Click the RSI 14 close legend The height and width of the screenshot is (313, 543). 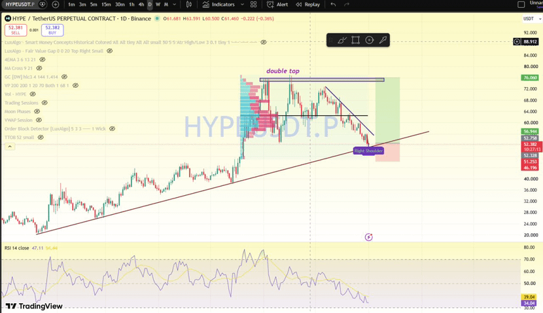click(16, 248)
